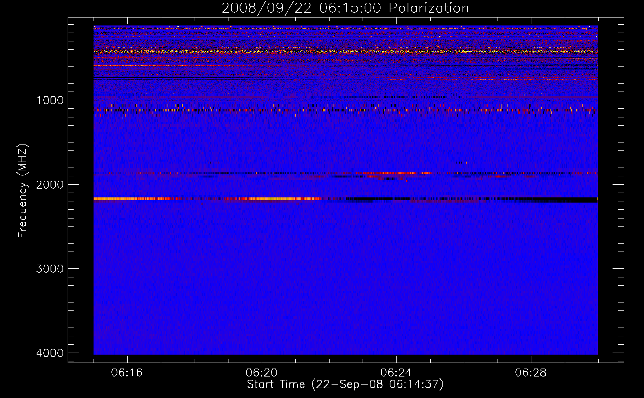Click the purple horizontal band just above 1000 MHz

coord(199,97)
